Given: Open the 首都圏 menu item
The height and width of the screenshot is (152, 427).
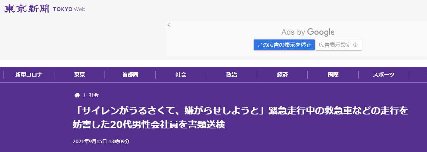Looking at the screenshot, I should click(130, 75).
